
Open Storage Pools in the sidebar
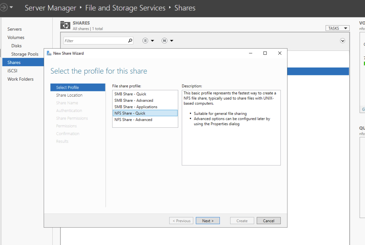click(25, 54)
